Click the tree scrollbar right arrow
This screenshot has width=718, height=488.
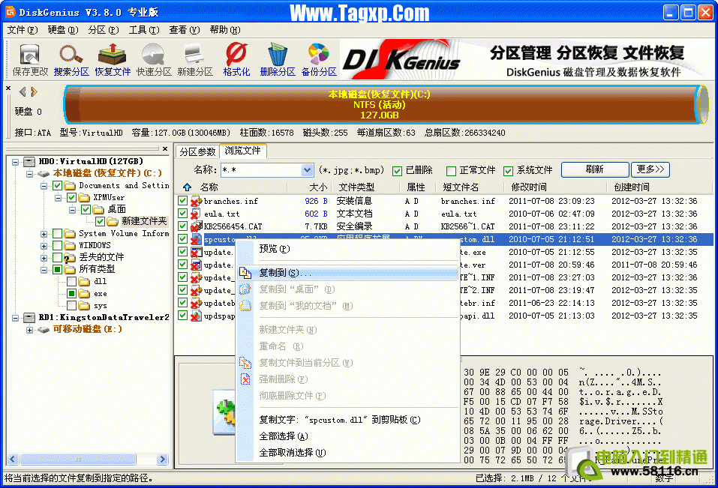162,459
